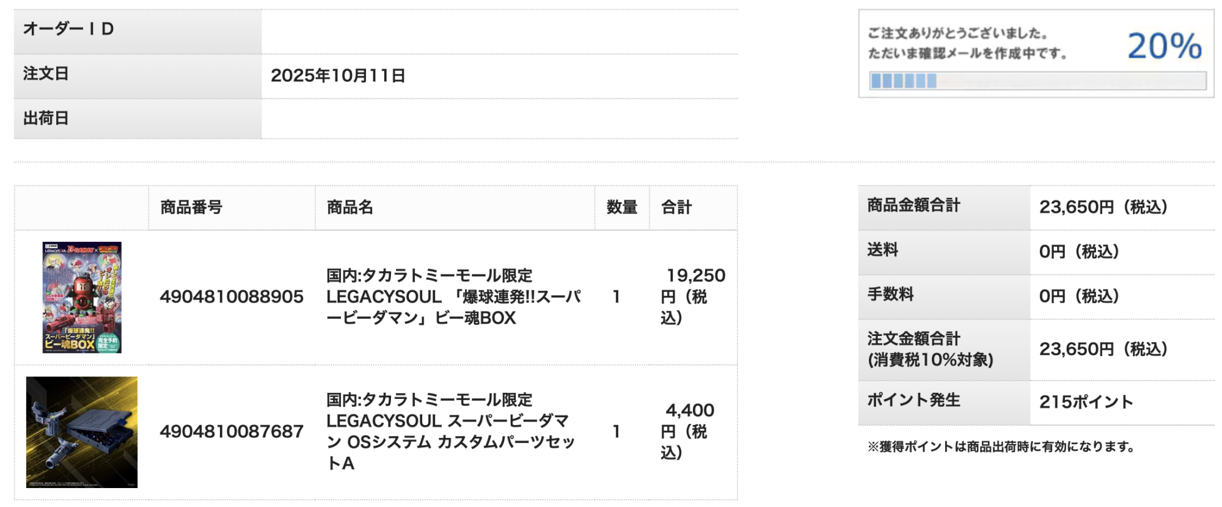Open the 爆球連発!!スーパービーダマン ビー魂BOX product name
Image resolution: width=1222 pixels, height=507 pixels.
pyautogui.click(x=453, y=297)
